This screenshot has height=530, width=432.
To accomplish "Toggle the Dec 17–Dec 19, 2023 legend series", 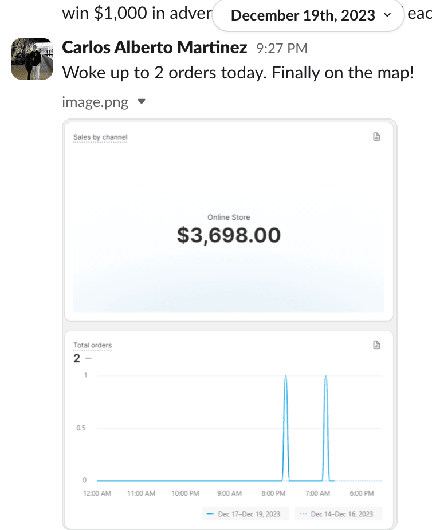I will [x=245, y=514].
